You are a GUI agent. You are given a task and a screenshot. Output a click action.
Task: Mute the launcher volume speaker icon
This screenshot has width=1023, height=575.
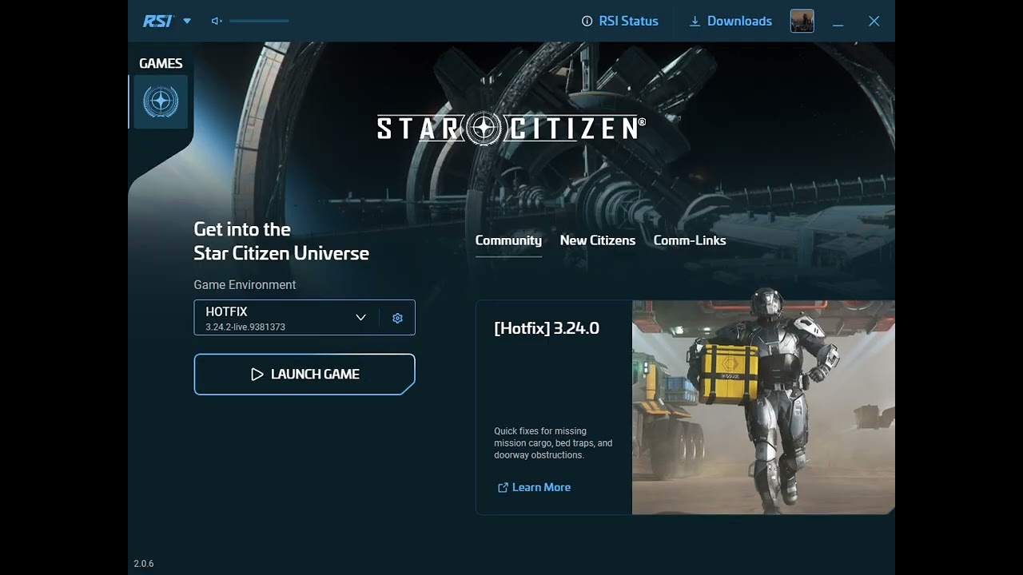point(217,21)
